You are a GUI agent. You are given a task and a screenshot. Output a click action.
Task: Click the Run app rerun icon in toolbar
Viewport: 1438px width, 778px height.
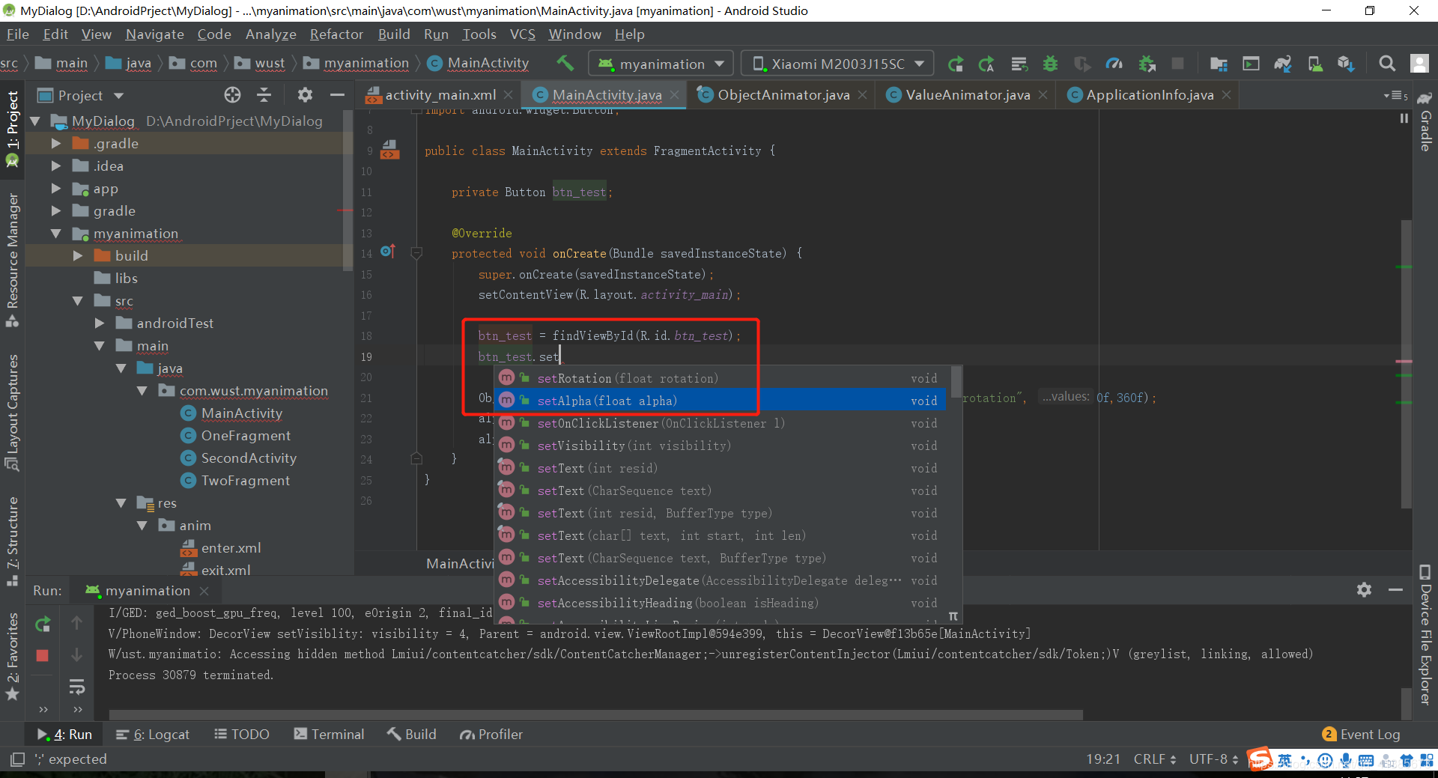coord(956,64)
